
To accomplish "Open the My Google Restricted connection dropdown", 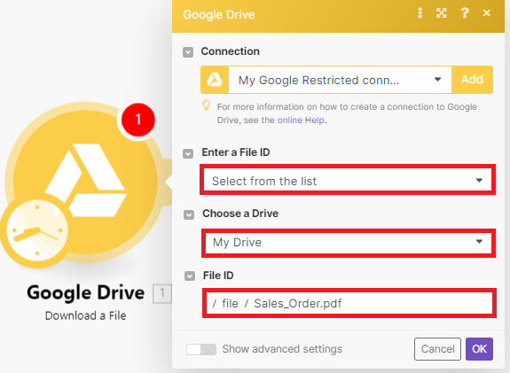I will pos(340,80).
